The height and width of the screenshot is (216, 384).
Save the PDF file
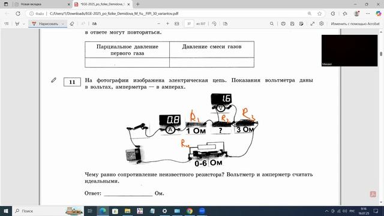click(292, 24)
